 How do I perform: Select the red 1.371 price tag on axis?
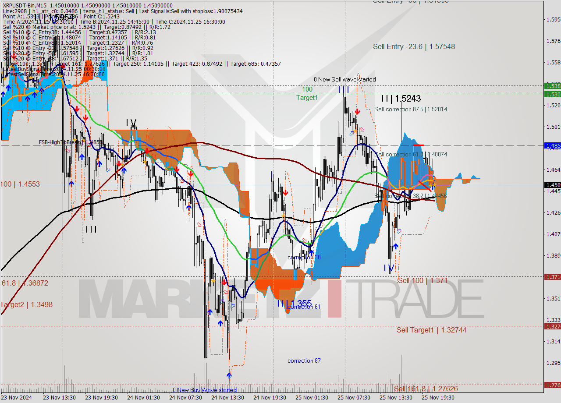coord(552,277)
